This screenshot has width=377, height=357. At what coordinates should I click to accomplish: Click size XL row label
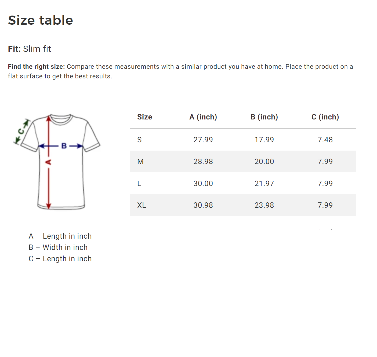pos(142,205)
